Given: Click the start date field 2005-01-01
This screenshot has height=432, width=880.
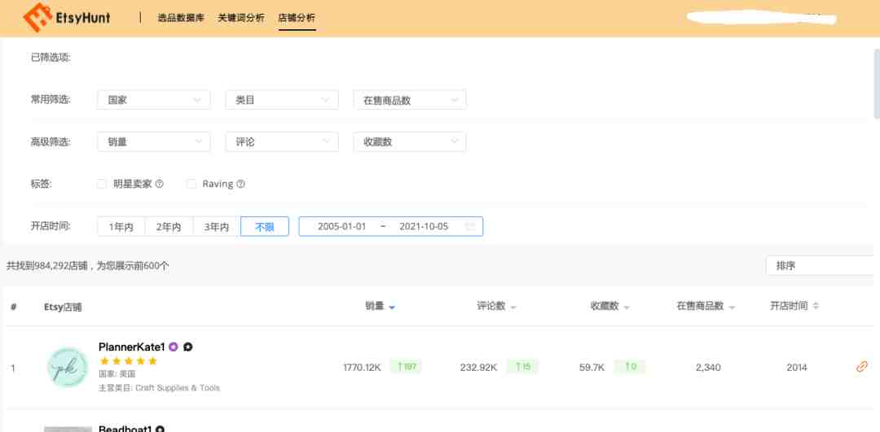Looking at the screenshot, I should pos(341,226).
